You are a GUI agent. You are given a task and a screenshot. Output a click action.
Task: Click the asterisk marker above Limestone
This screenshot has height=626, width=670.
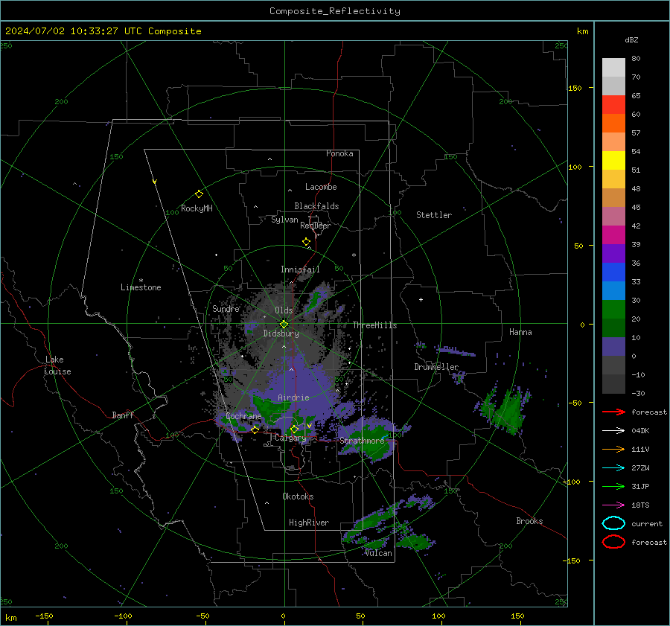click(x=141, y=281)
